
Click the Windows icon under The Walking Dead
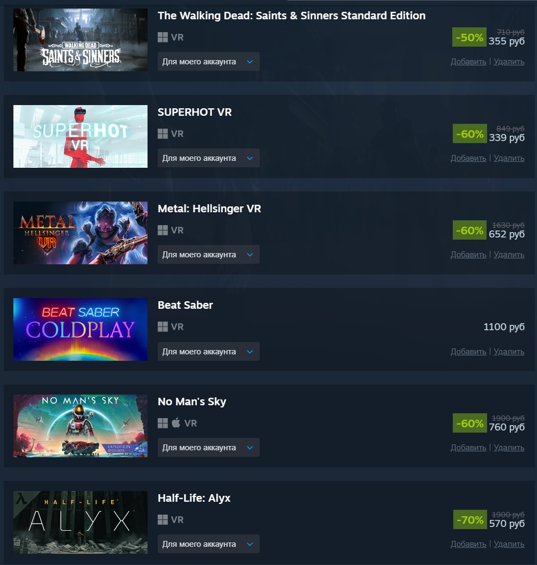point(163,37)
